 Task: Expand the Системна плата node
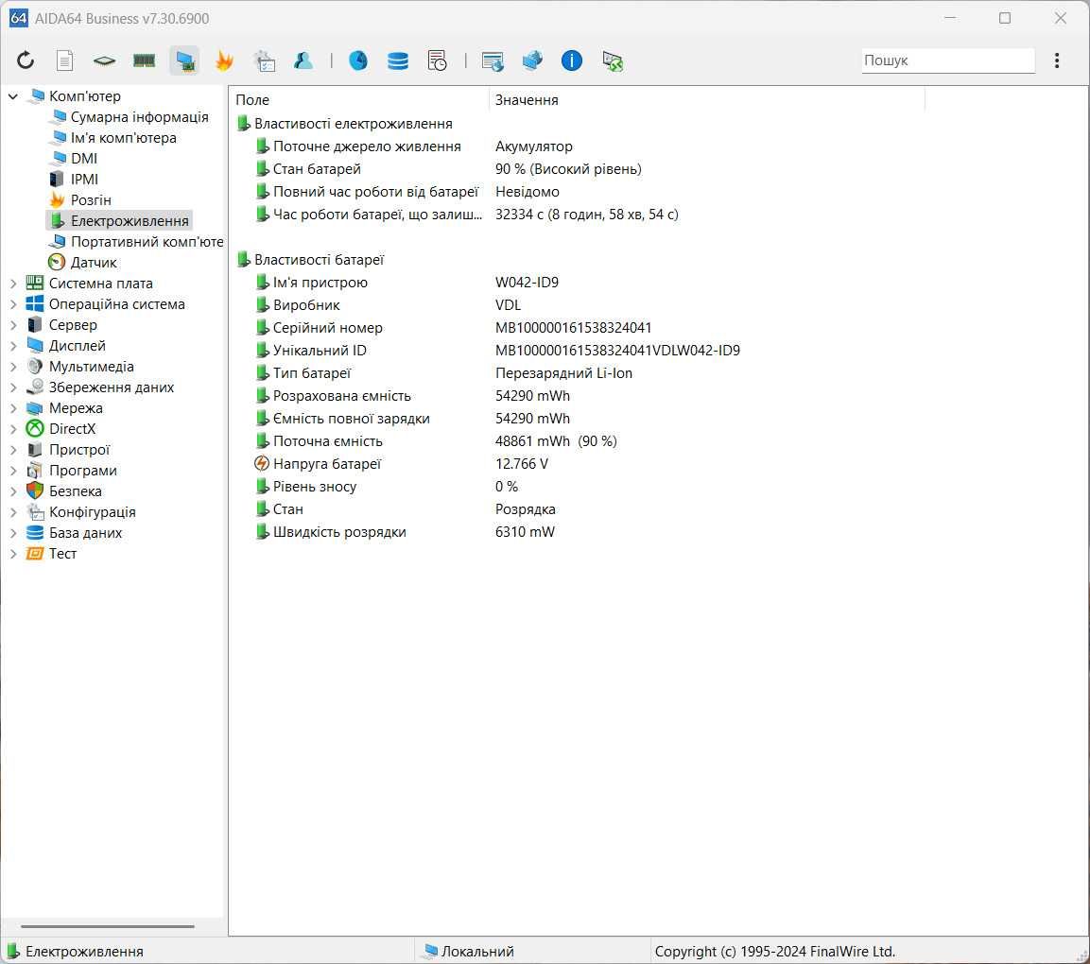13,284
